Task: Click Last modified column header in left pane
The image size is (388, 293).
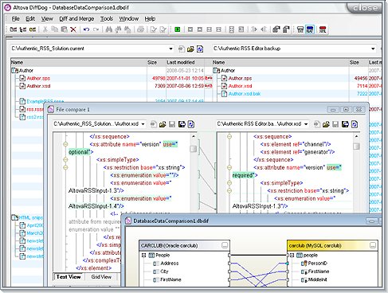Action: [x=185, y=62]
